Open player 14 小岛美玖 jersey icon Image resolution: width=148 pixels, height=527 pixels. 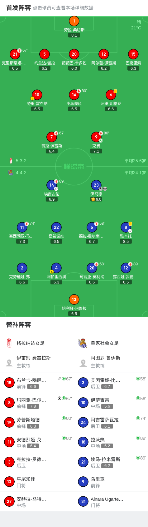click(x=74, y=95)
